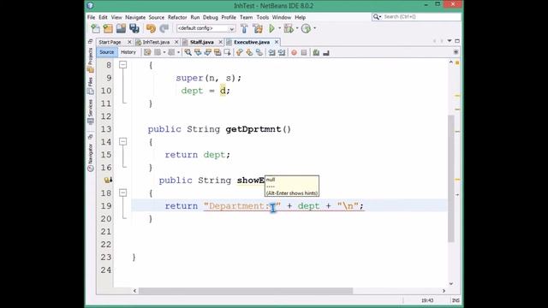Click the Save All toolbar icon
The width and height of the screenshot is (548, 308).
tap(134, 28)
